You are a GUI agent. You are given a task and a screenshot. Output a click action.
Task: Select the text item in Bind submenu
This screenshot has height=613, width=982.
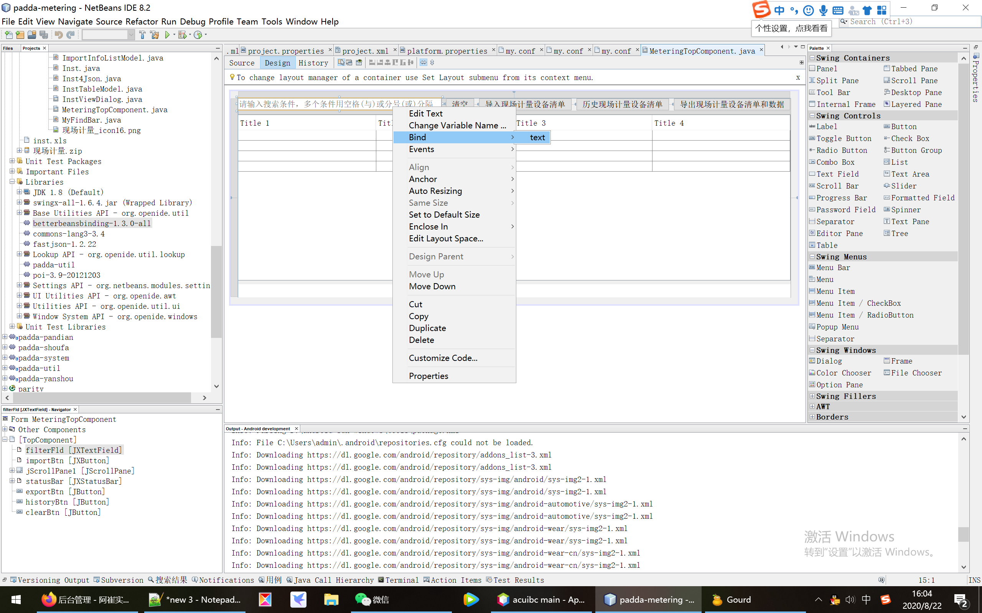(x=537, y=138)
